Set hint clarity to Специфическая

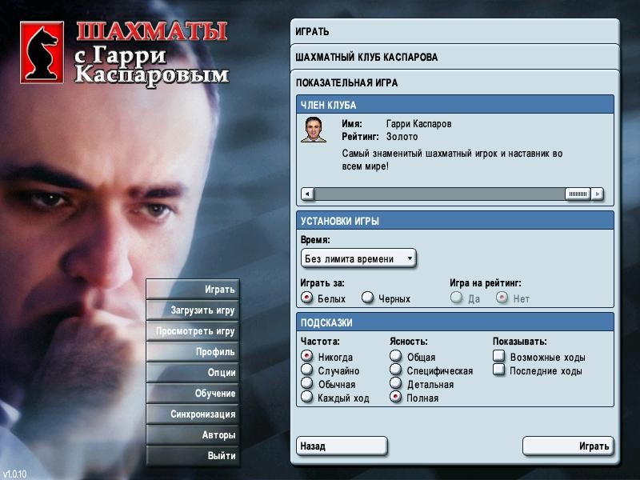(x=395, y=370)
